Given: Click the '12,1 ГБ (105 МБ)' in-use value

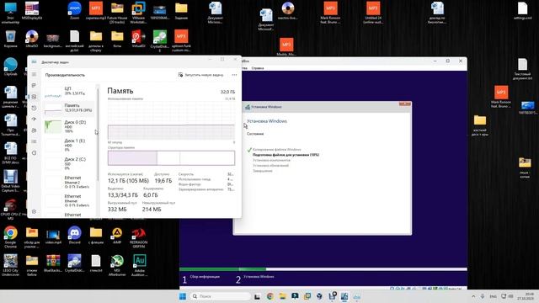Looking at the screenshot, I should pos(128,181).
